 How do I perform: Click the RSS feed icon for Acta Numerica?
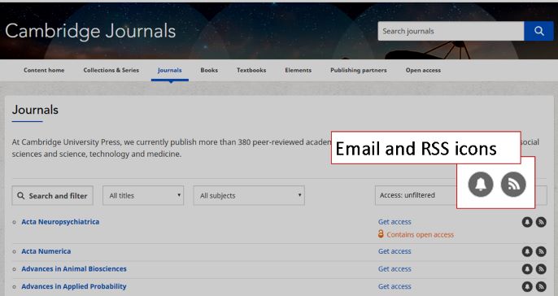coord(541,251)
